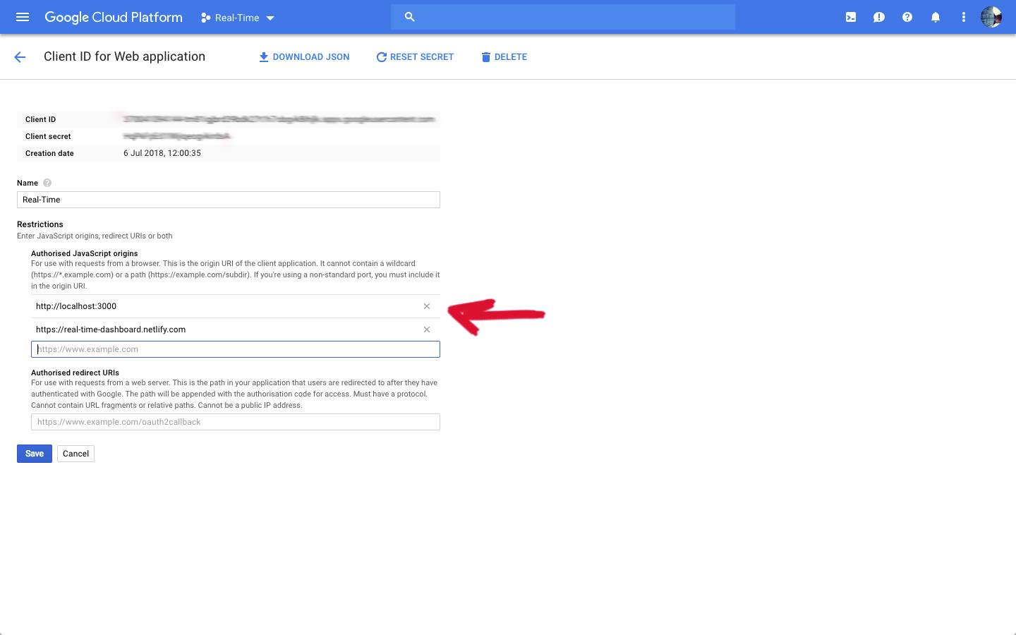Viewport: 1016px width, 635px height.
Task: Click the authorised redirect URI input field
Action: (x=236, y=422)
